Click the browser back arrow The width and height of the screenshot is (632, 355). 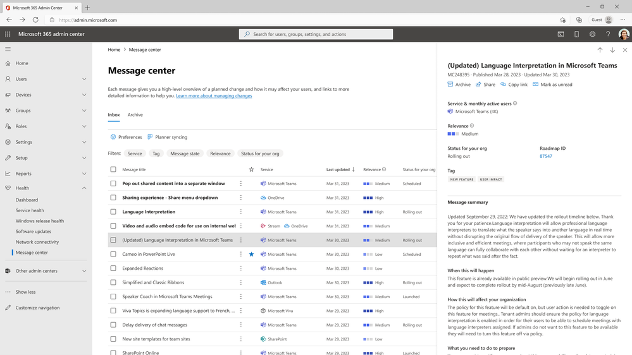9,20
